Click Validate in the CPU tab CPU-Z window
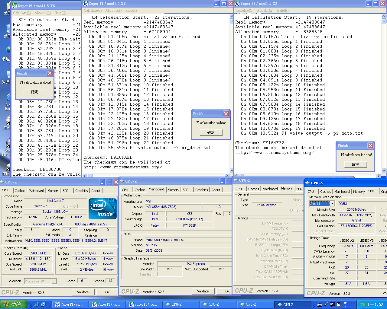This screenshot has height=309, width=387. pos(83,292)
